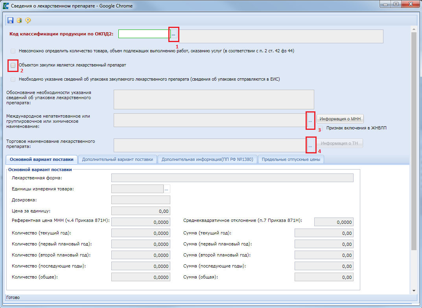Click the 'Информация о ТН' button
This screenshot has height=308, width=422.
coord(340,144)
